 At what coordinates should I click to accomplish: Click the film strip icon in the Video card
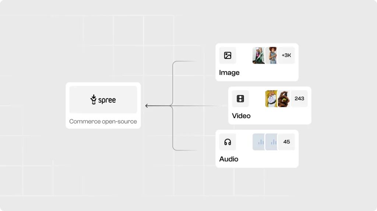click(x=240, y=99)
